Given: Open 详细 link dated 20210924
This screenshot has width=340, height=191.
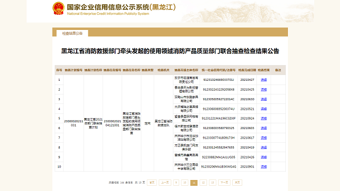Looking at the screenshot, I should tap(264, 119).
